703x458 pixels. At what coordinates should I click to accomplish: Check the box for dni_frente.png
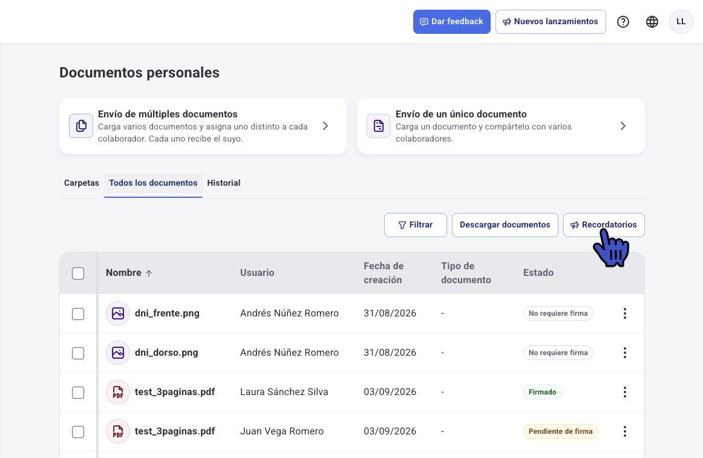(x=78, y=313)
